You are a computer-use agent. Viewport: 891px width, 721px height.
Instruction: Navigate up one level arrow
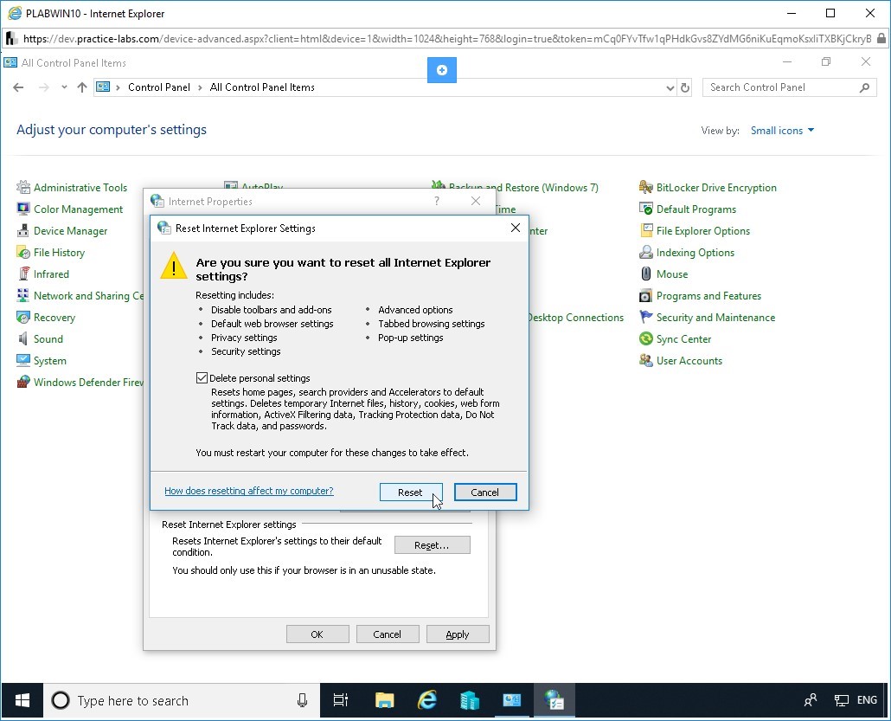(x=82, y=87)
